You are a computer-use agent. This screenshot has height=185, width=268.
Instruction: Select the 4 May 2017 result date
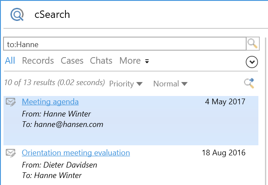[225, 102]
